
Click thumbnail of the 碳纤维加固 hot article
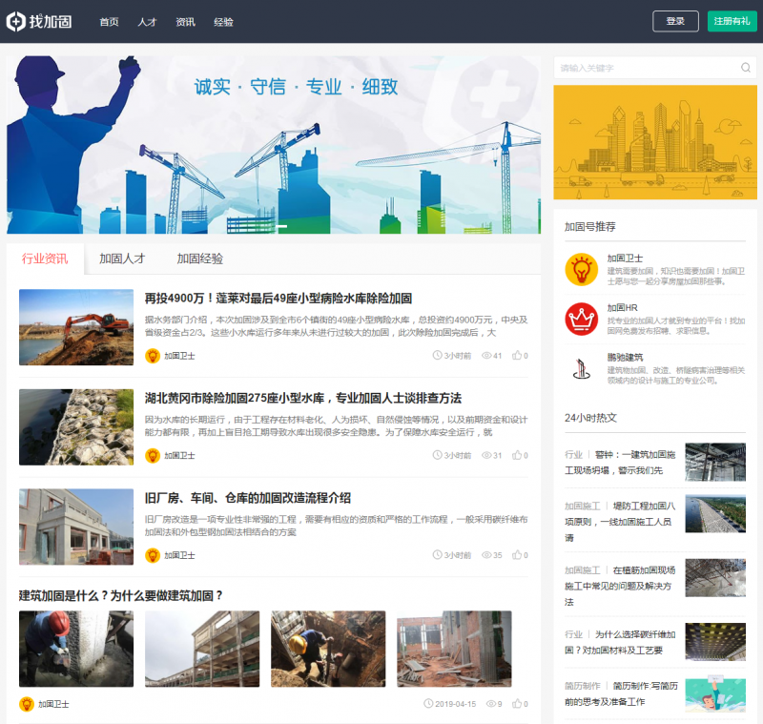[x=715, y=642]
